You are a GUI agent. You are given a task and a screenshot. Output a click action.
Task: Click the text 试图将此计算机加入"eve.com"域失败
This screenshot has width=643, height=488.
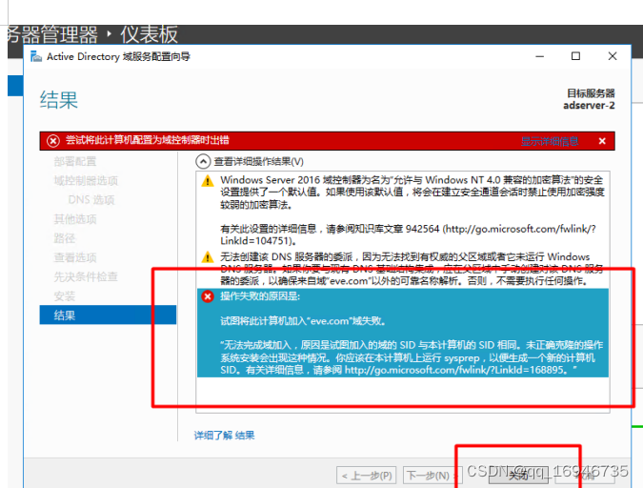pos(303,321)
